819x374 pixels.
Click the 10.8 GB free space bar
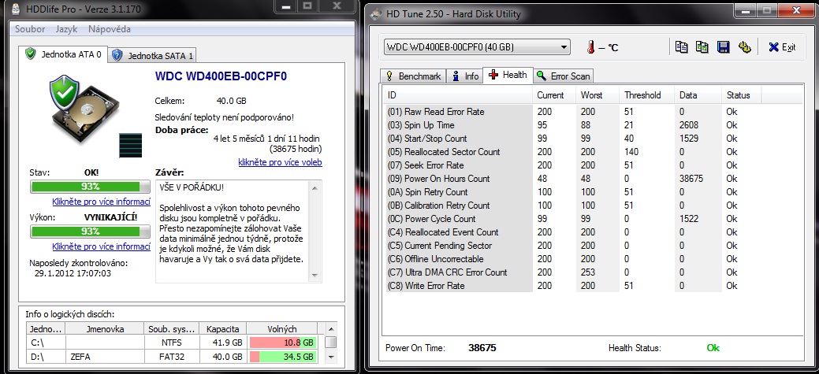coord(282,343)
